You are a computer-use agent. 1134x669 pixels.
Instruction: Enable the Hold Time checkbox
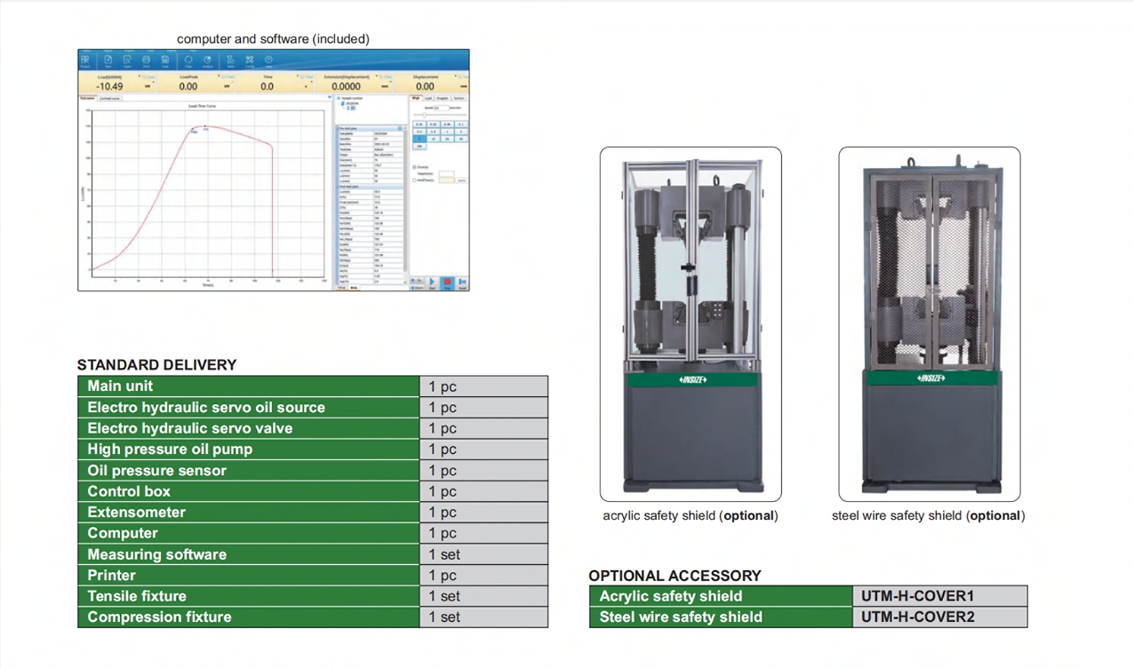coord(415,180)
